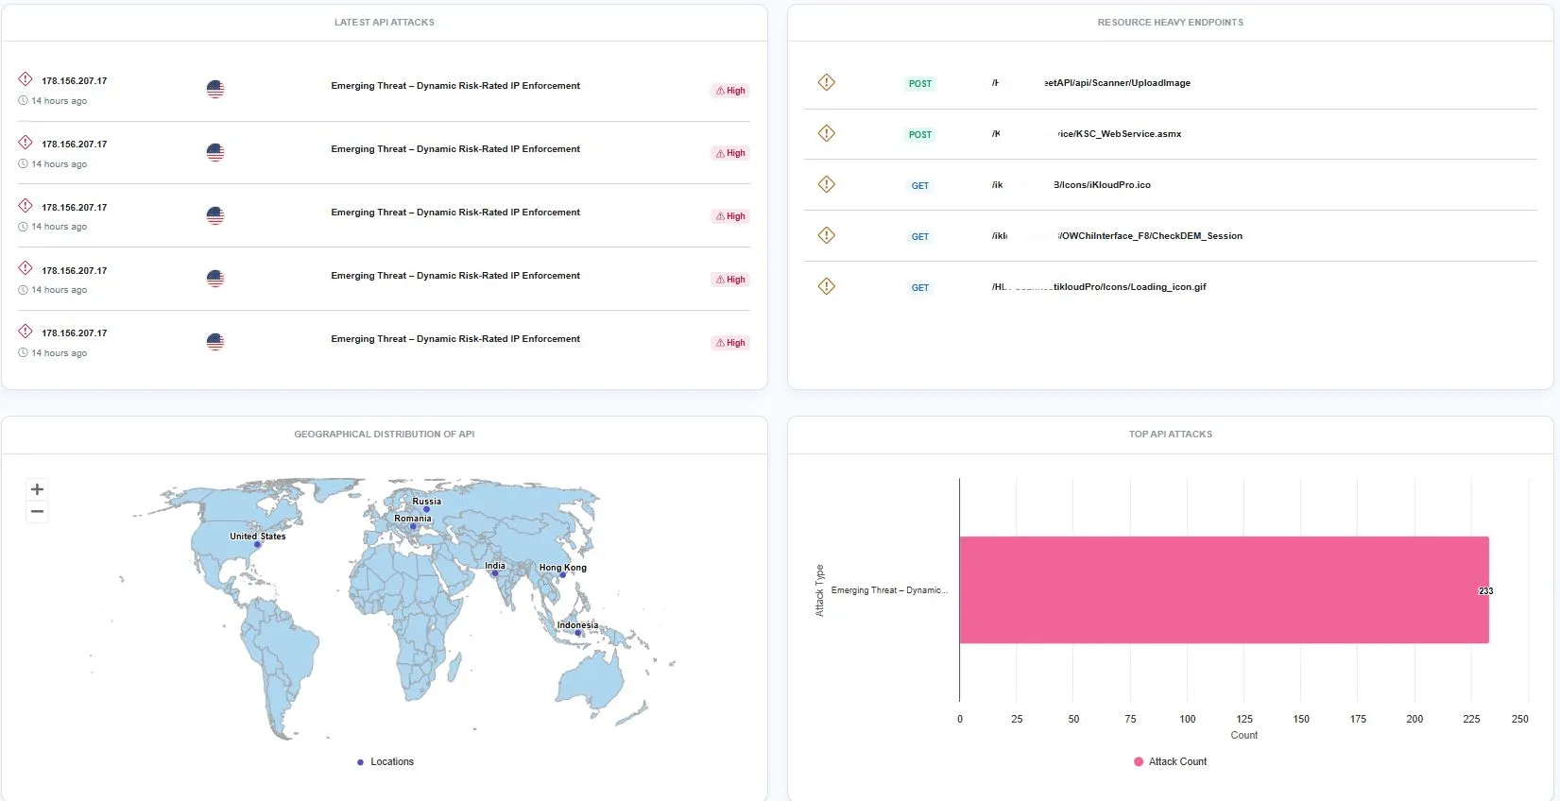Click the warning diamond icon beside UploadImage endpoint
The height and width of the screenshot is (801, 1560).
pos(827,82)
